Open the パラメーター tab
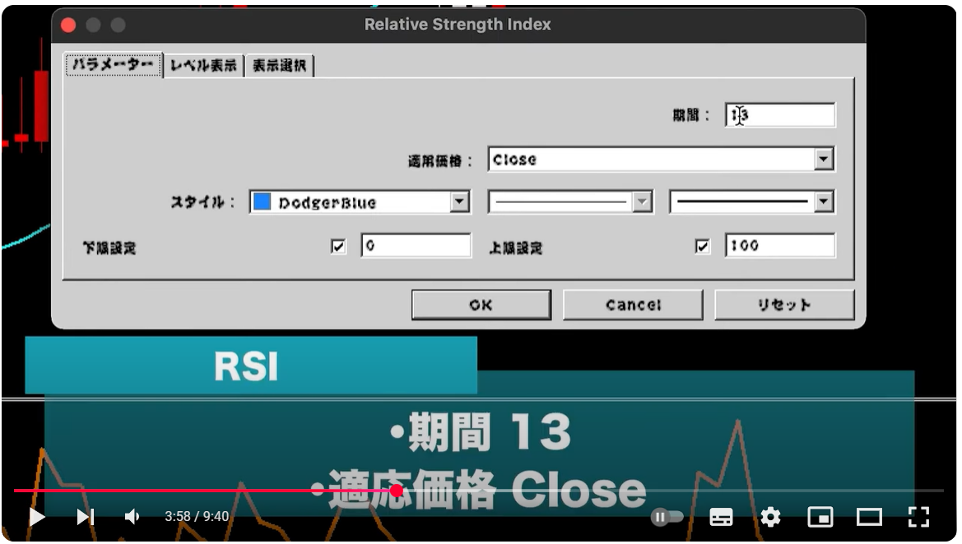 pyautogui.click(x=114, y=65)
